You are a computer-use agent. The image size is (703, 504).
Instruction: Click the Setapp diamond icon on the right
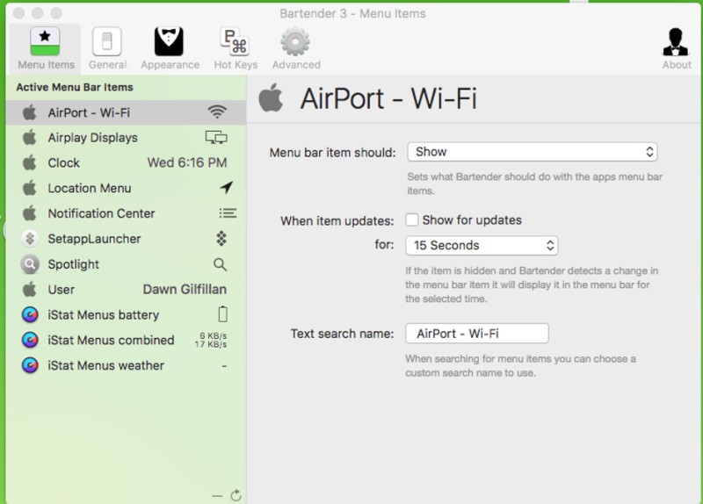[x=221, y=239]
